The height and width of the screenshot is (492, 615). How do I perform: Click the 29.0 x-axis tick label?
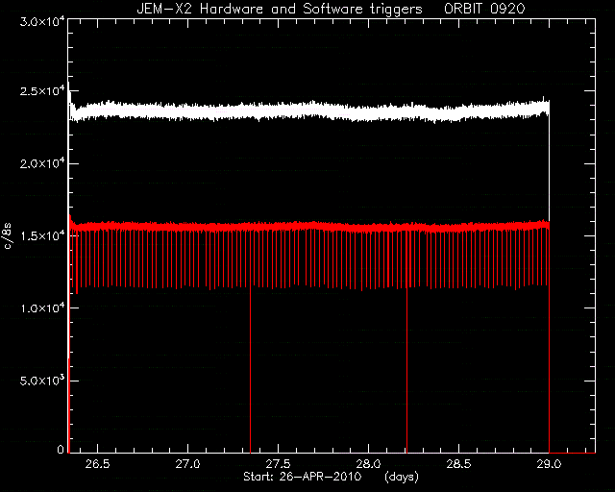[x=549, y=464]
